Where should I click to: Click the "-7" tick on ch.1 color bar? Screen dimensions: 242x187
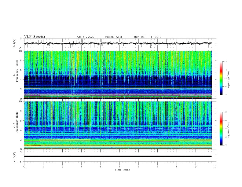(225, 95)
